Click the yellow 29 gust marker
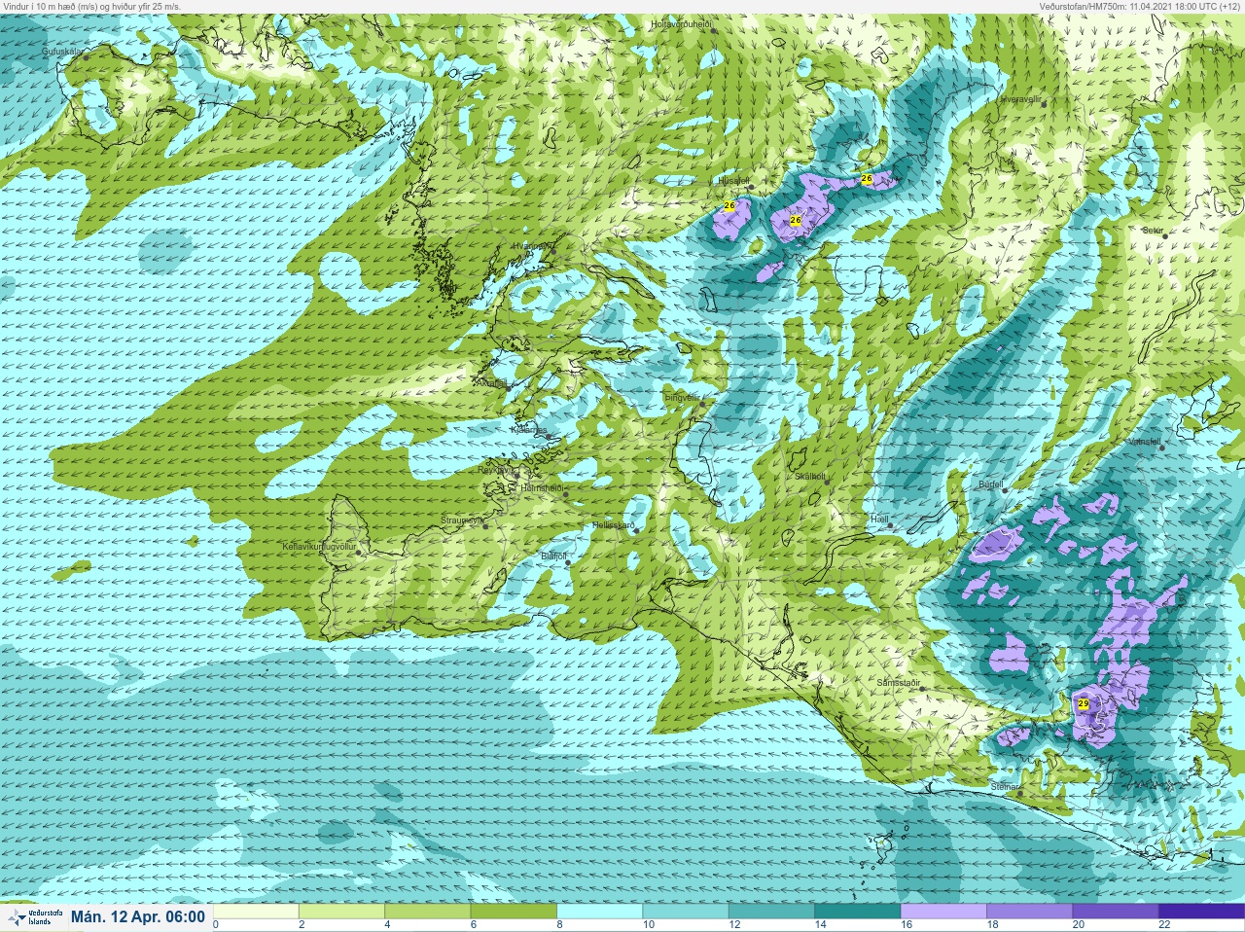 (x=1084, y=703)
